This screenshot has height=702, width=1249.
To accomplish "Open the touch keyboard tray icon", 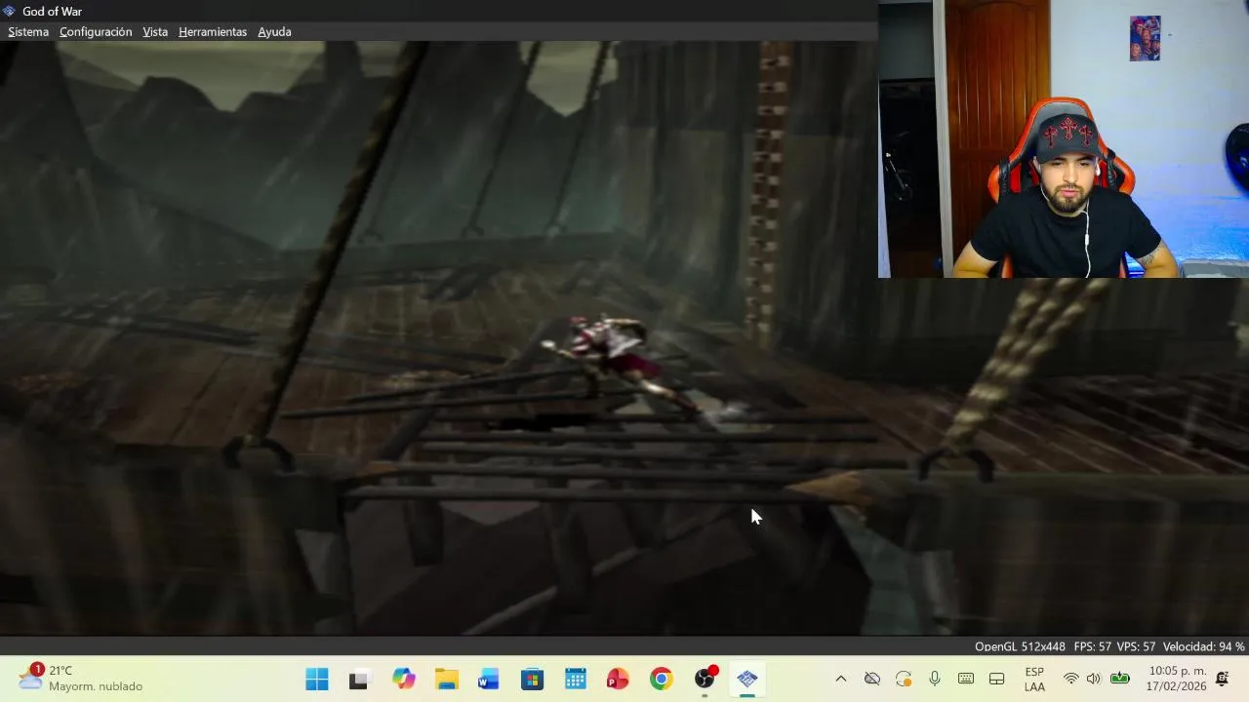I will [966, 679].
